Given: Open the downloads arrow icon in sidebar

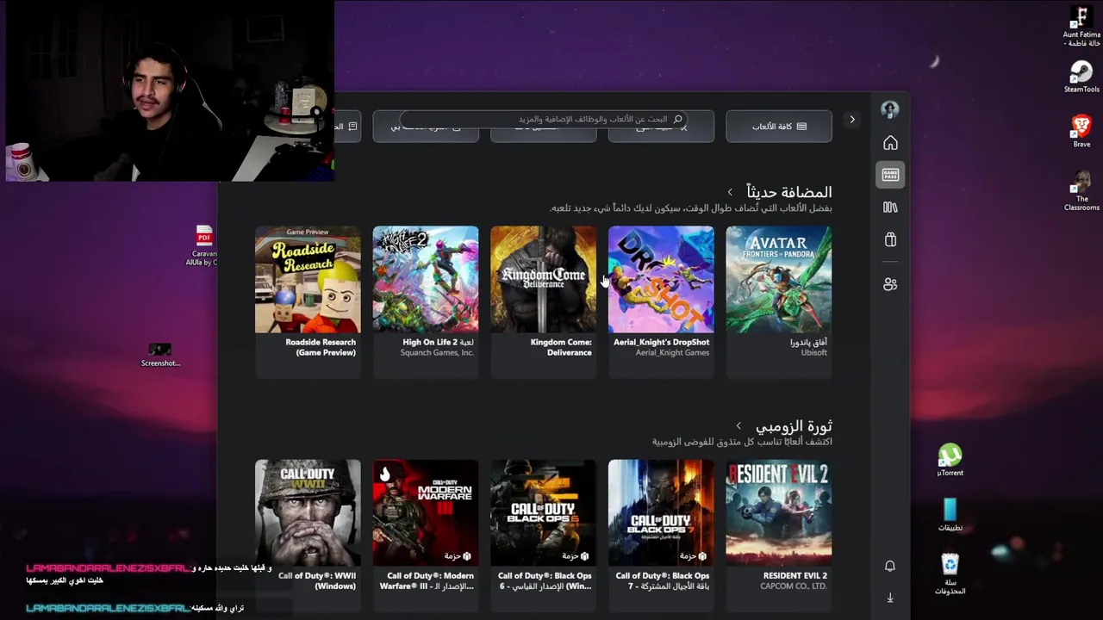Looking at the screenshot, I should coord(890,598).
